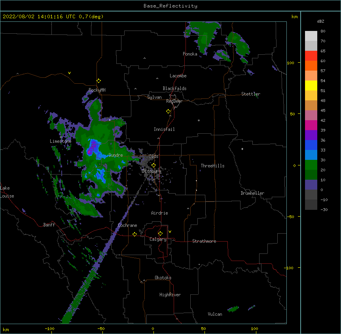341x334 pixels.
Task: Click the green 30 dBZ legend swatch
Action: [x=311, y=165]
